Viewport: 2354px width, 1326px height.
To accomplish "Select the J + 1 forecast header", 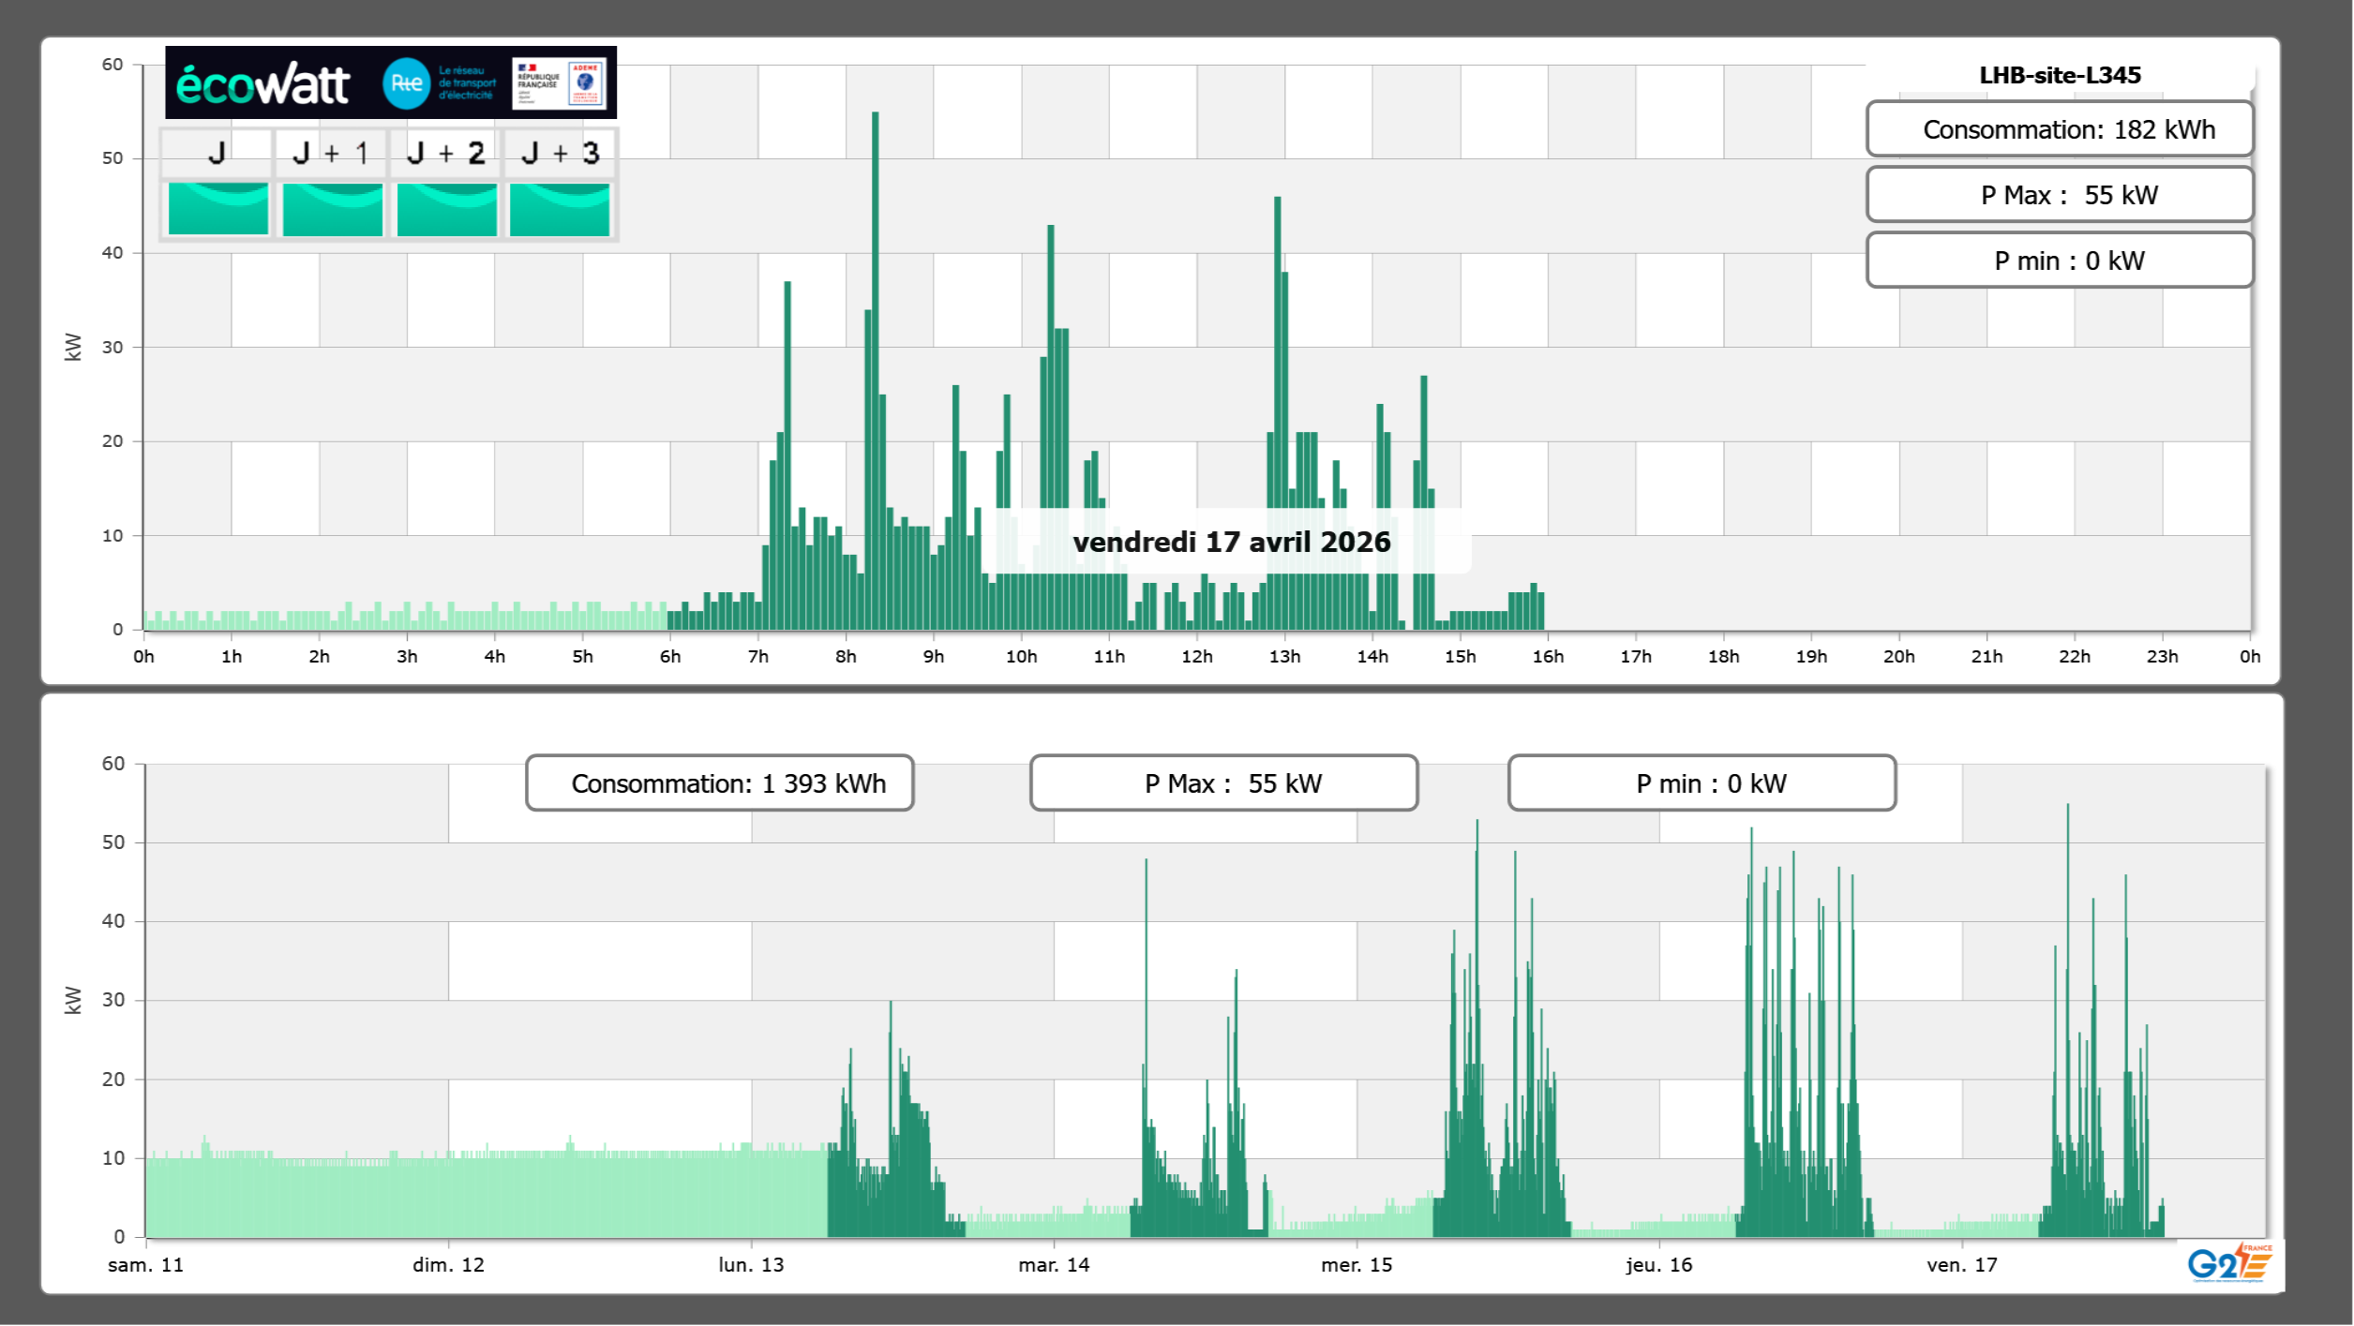I will [331, 153].
